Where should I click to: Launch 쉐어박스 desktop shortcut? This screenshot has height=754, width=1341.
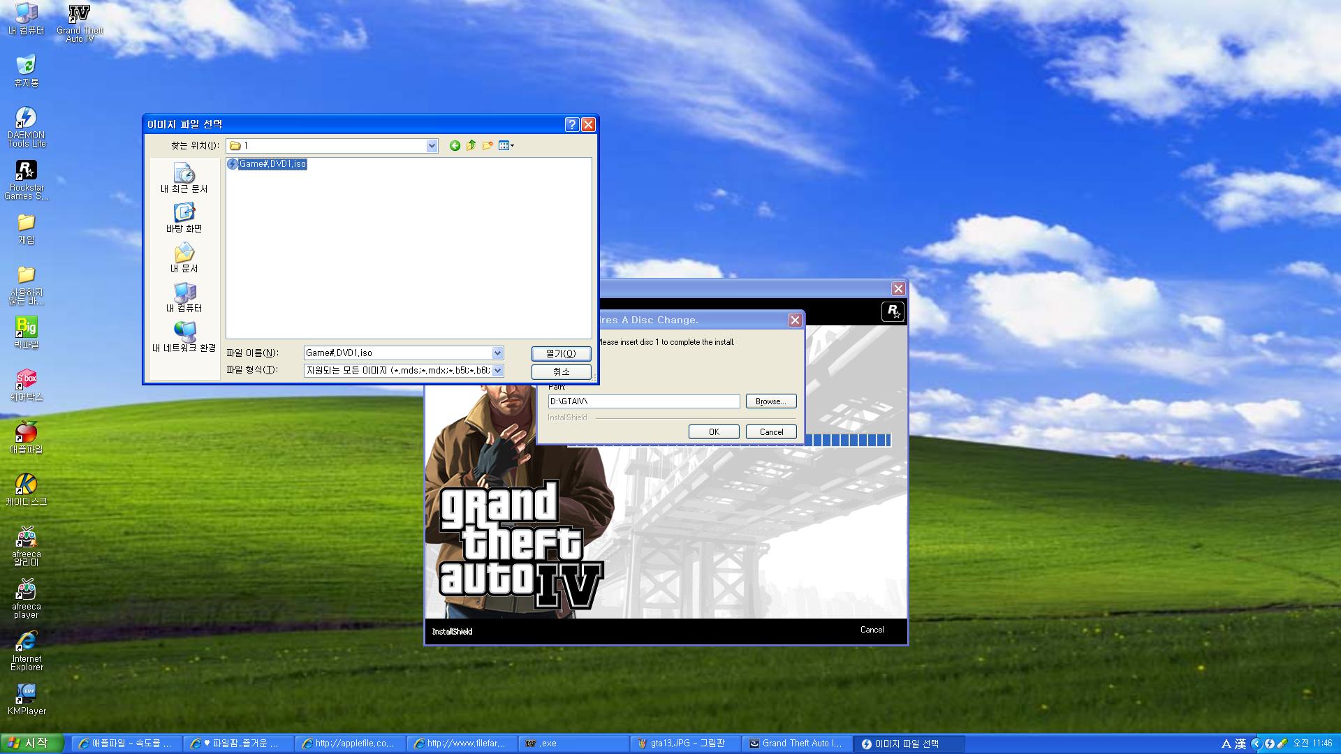pyautogui.click(x=26, y=385)
